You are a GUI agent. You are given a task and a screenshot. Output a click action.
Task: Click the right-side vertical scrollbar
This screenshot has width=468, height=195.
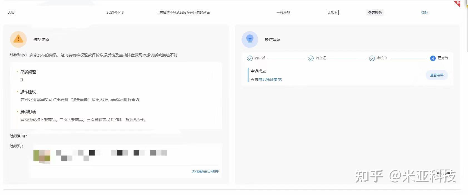click(x=467, y=26)
